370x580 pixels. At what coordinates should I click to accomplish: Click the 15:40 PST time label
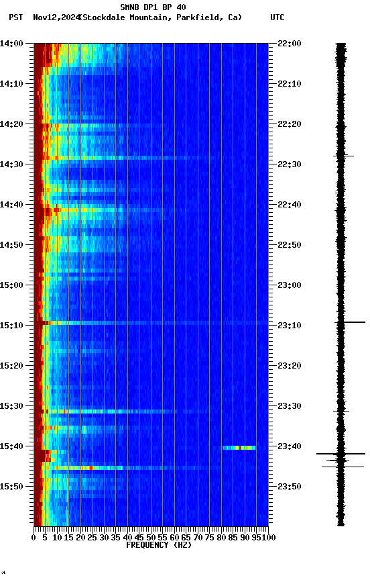11,447
